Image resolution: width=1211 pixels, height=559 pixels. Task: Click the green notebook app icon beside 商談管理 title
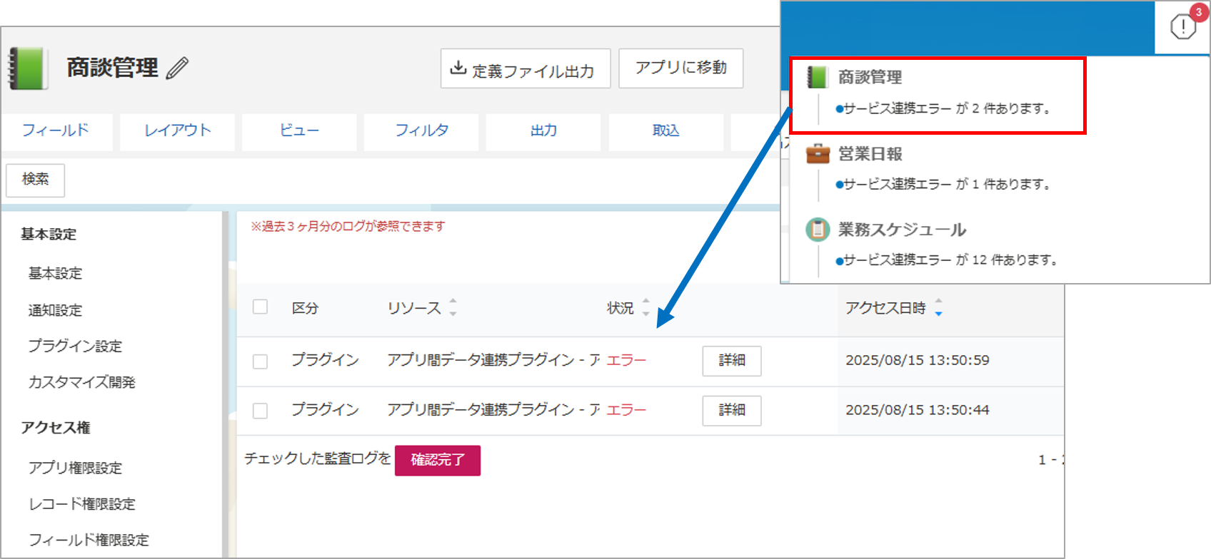coord(27,68)
